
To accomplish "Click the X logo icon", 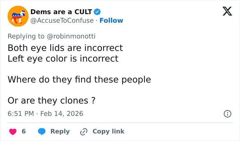I will click(x=225, y=12).
